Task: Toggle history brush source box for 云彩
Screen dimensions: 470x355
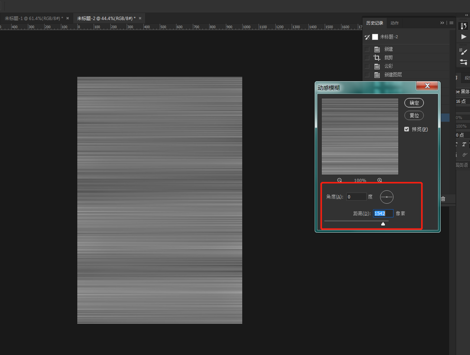Action: 367,66
